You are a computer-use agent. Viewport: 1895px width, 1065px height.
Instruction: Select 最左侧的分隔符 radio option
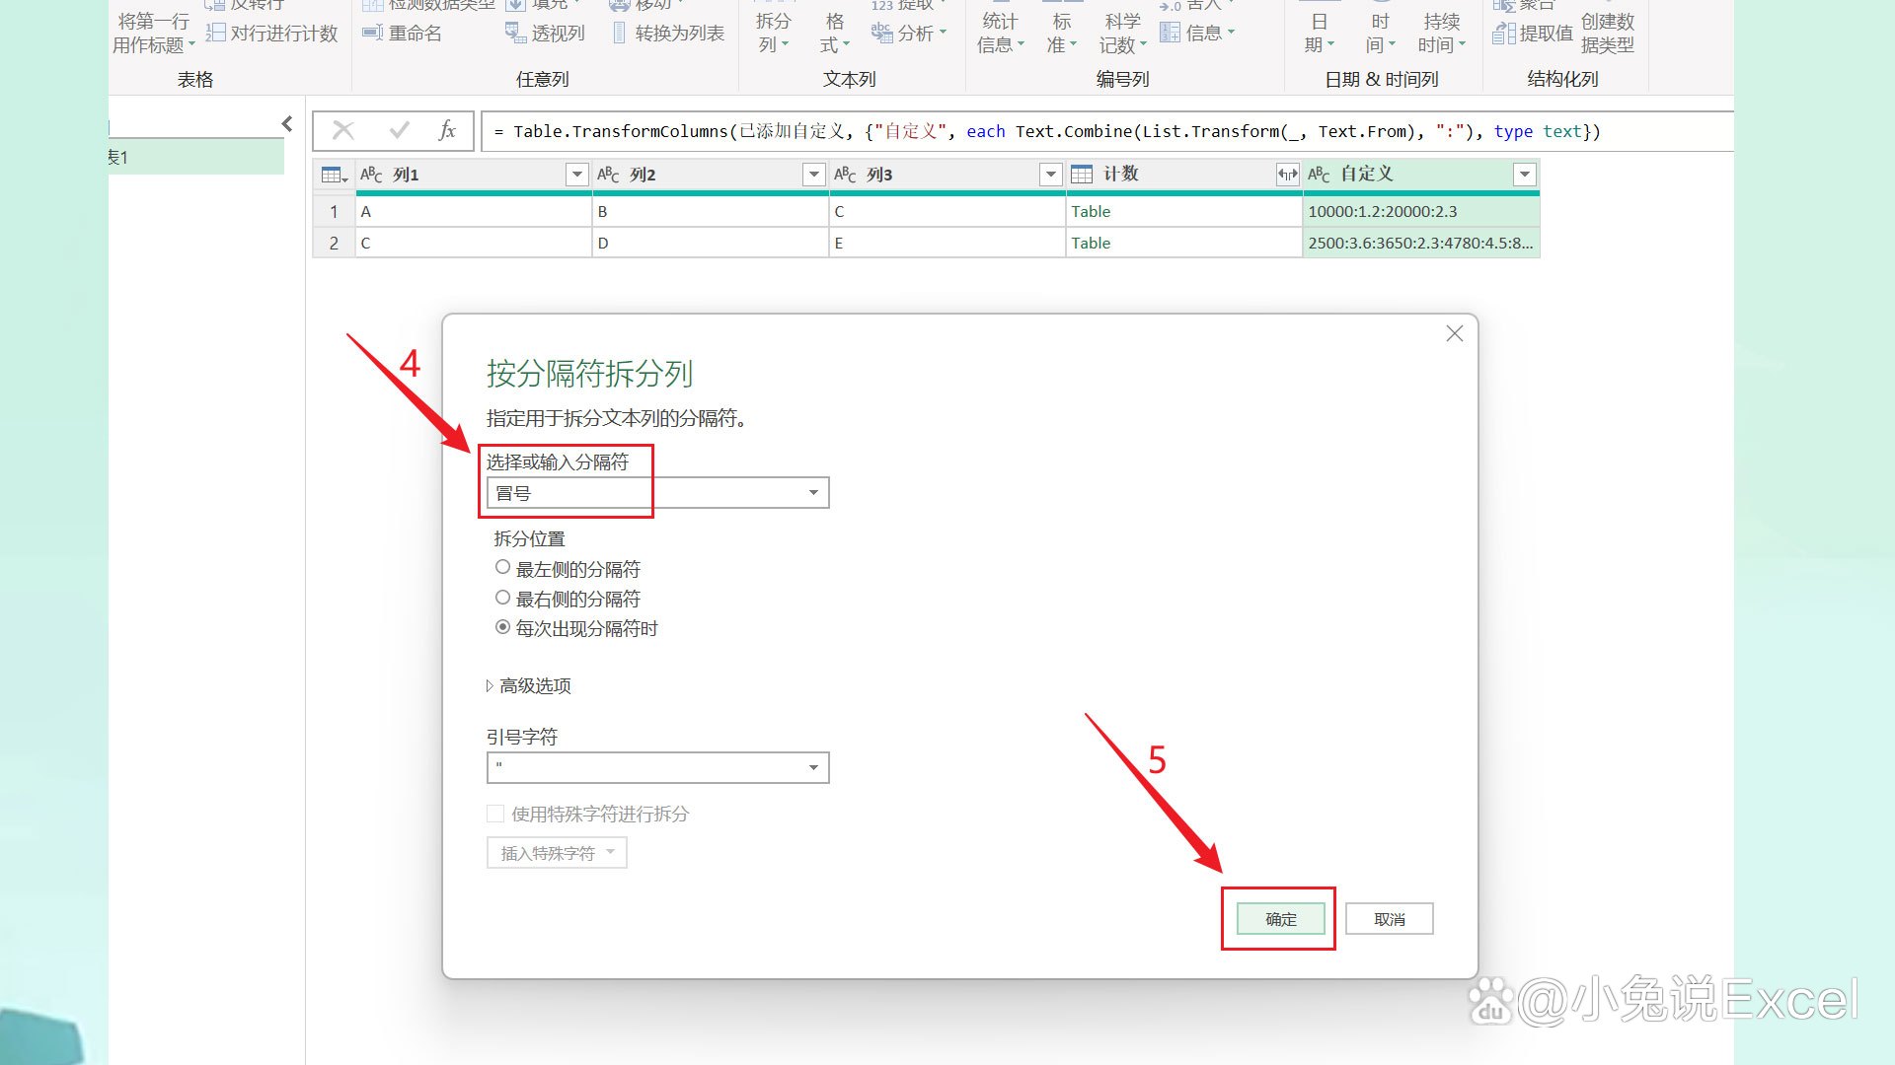502,568
